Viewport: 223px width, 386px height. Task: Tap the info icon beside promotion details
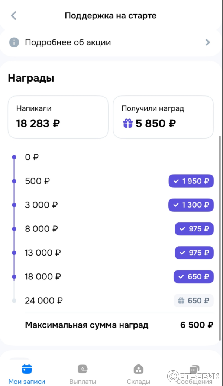14,42
